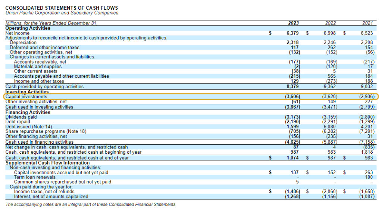The width and height of the screenshot is (382, 211).
Task: Click Income taxes, net of refunds label
Action: click(x=44, y=192)
